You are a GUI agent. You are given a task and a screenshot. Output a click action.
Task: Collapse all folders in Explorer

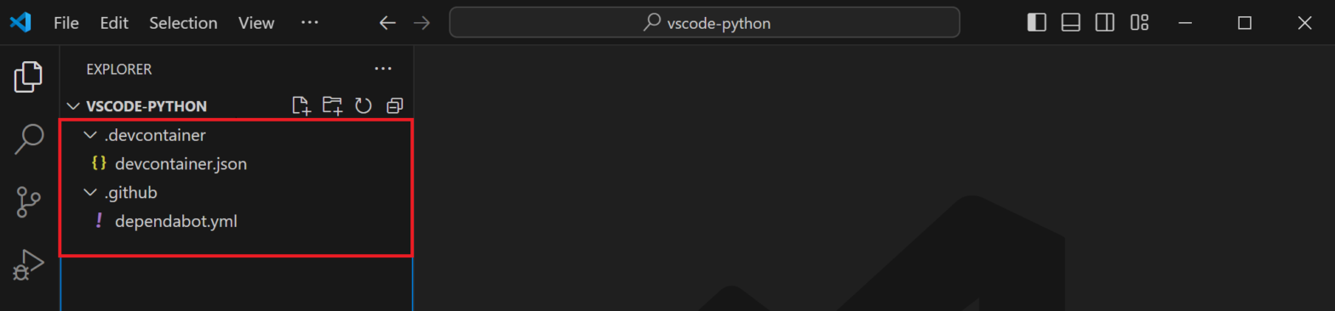click(394, 106)
